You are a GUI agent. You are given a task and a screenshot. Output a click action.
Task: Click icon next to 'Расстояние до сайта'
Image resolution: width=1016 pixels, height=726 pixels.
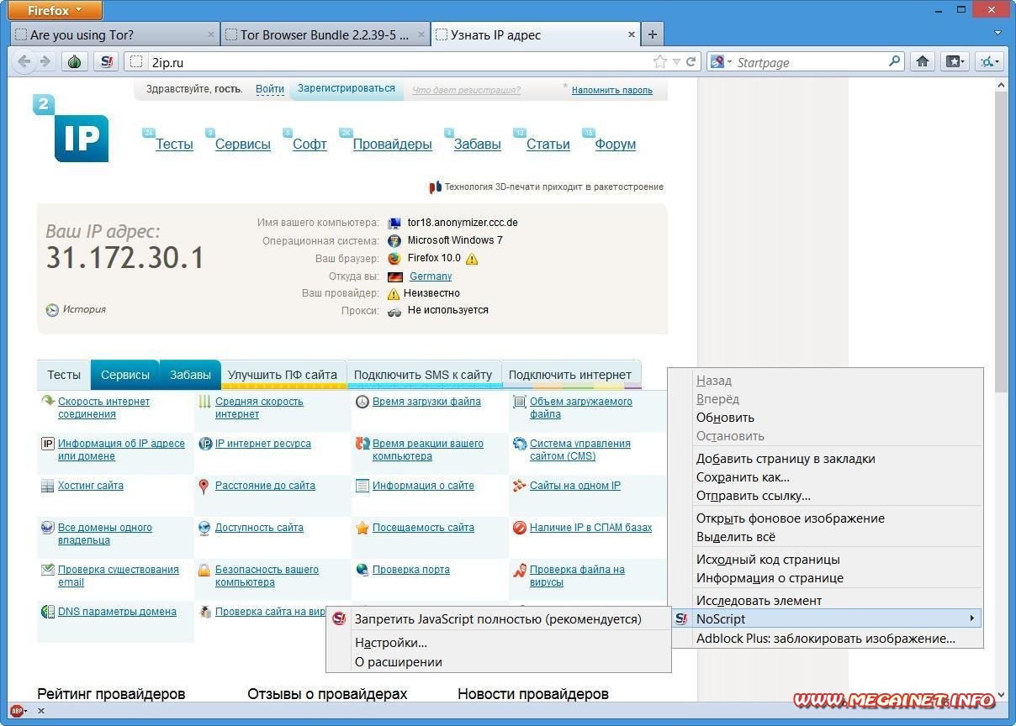tap(204, 486)
